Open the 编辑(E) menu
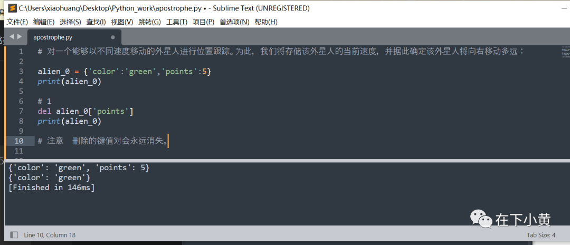Viewport: 570px width, 245px height. click(x=44, y=22)
